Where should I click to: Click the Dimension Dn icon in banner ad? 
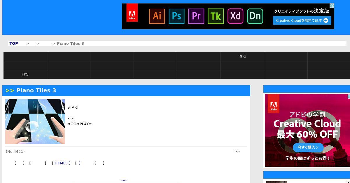click(x=255, y=16)
